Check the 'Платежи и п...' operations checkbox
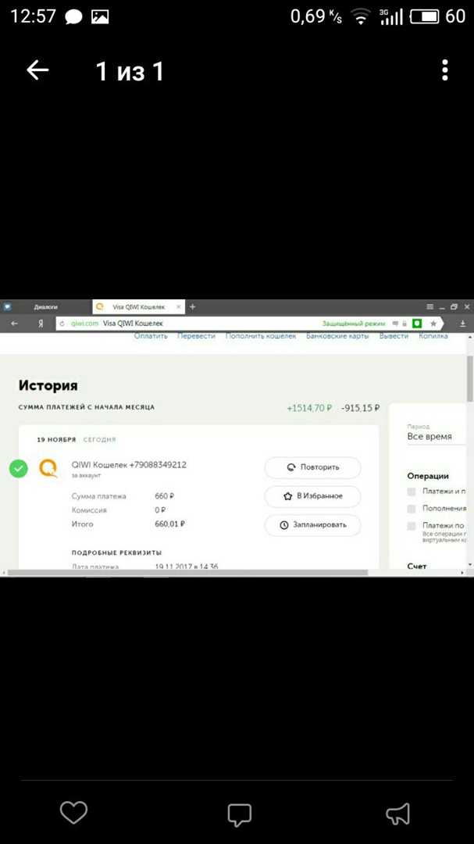The image size is (474, 844). pyautogui.click(x=412, y=492)
